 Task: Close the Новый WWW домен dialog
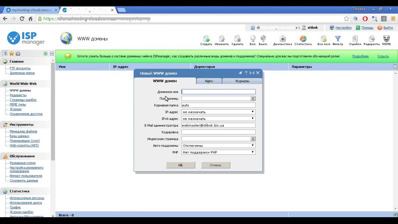pos(258,73)
